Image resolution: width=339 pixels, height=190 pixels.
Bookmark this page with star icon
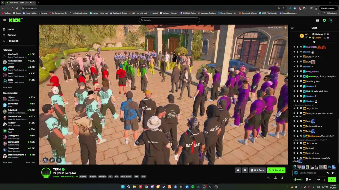[x=283, y=8]
